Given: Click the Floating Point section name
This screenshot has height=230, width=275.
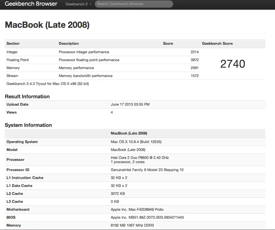Looking at the screenshot, I should point(18,60).
